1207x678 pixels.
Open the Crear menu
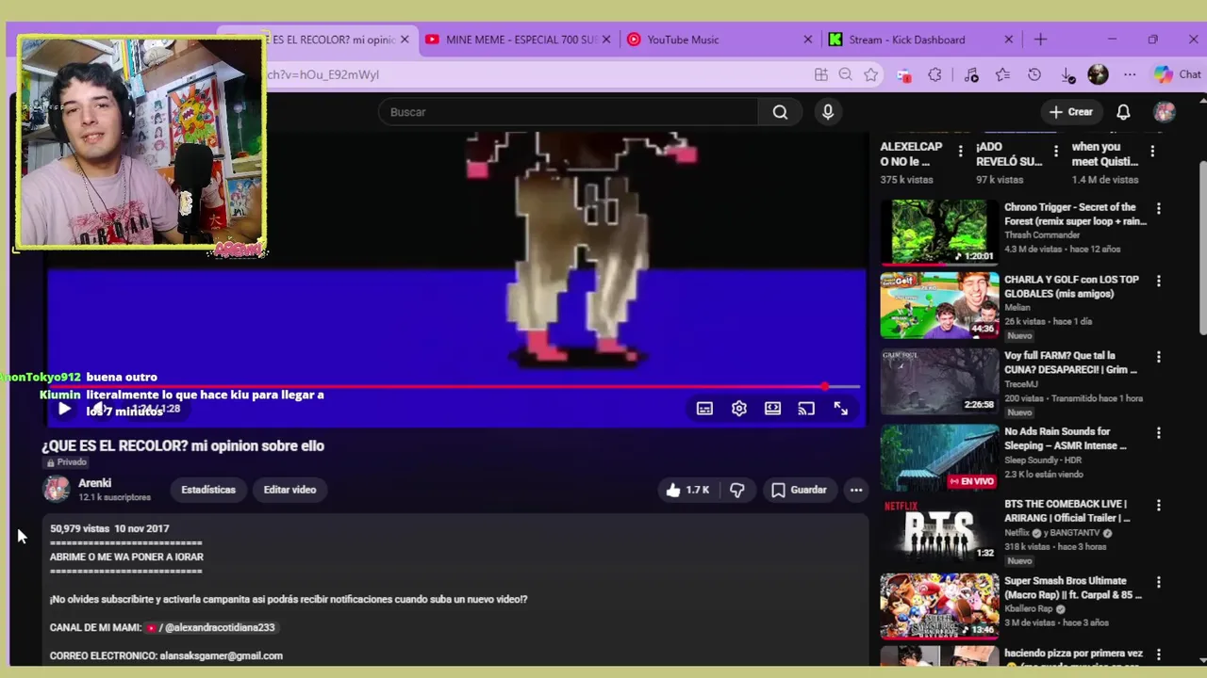(1071, 112)
